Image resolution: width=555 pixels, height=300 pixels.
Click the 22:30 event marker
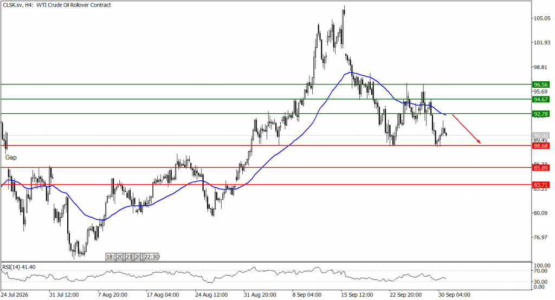(x=152, y=257)
